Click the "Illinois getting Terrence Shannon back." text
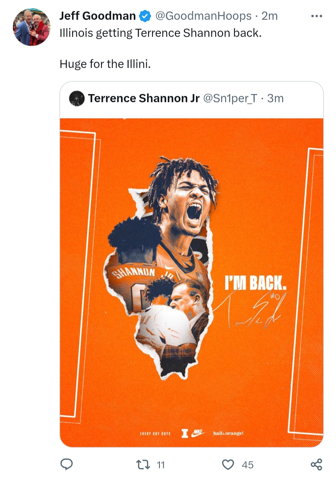Screen dimensions: 336x479 click(161, 33)
